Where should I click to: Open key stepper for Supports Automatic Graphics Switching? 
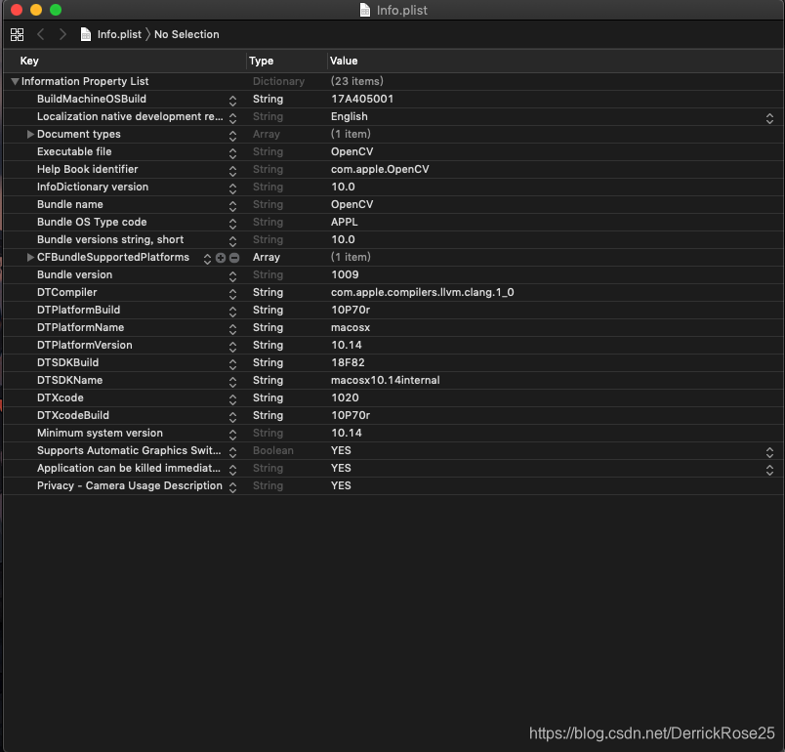(x=232, y=452)
